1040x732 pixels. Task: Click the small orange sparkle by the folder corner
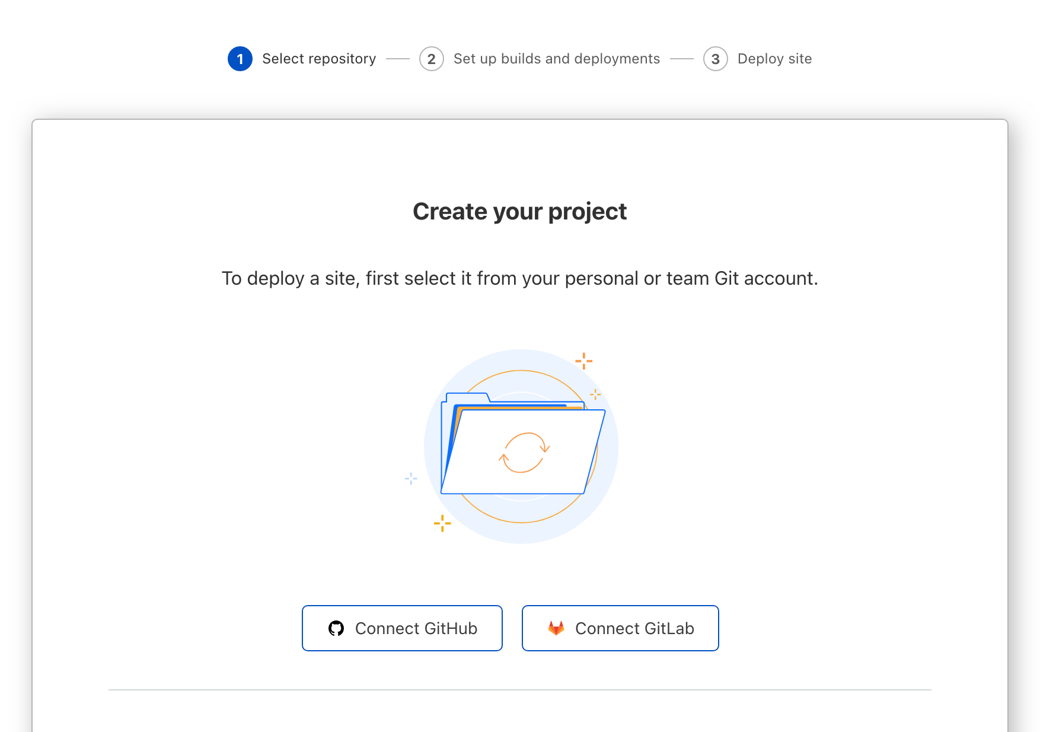coord(595,394)
